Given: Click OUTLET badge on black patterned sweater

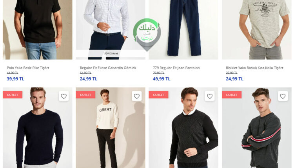Looking at the screenshot, I should click(x=158, y=95).
